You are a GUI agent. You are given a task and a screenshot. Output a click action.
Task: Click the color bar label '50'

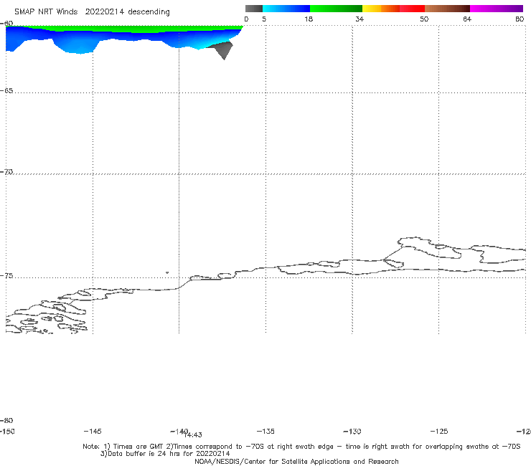pos(424,19)
